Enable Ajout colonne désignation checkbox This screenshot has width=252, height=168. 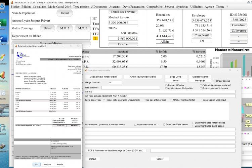[x=167, y=88]
